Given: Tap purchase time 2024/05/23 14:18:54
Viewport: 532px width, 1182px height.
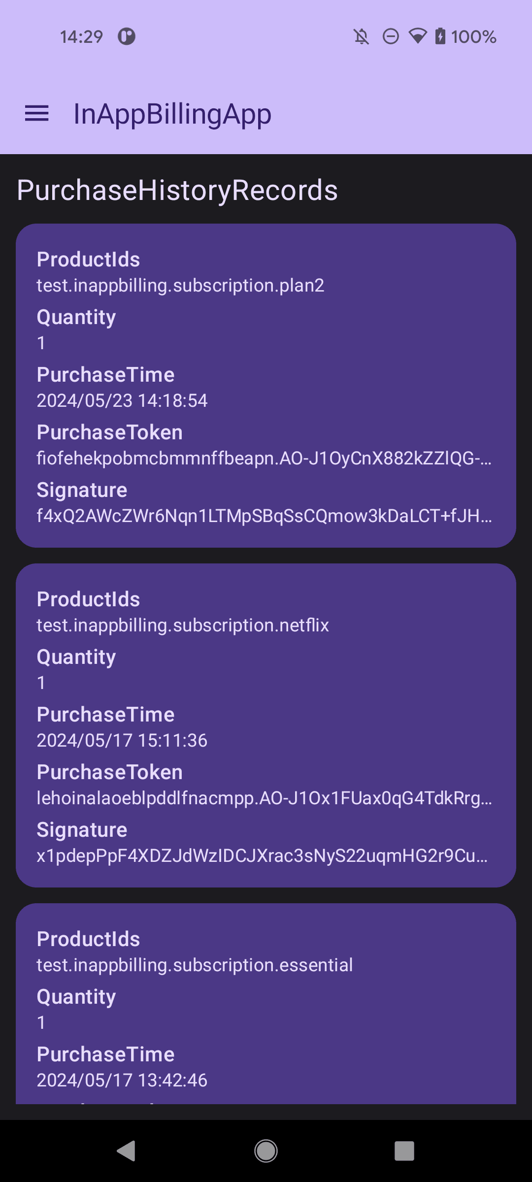Looking at the screenshot, I should point(122,401).
